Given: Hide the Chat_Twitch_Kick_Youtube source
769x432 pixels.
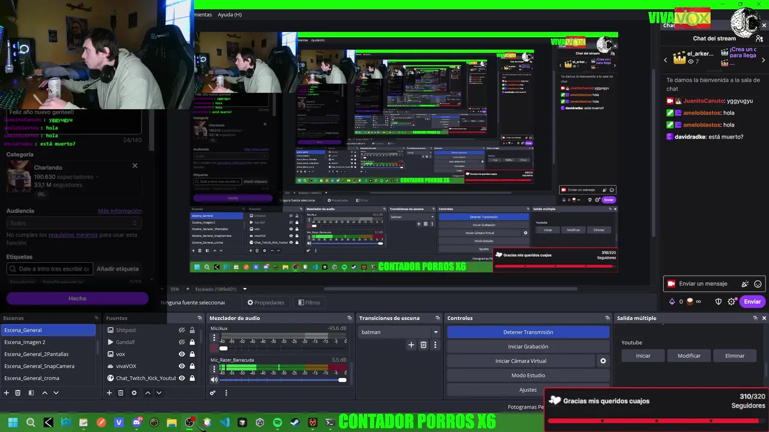Looking at the screenshot, I should click(181, 378).
